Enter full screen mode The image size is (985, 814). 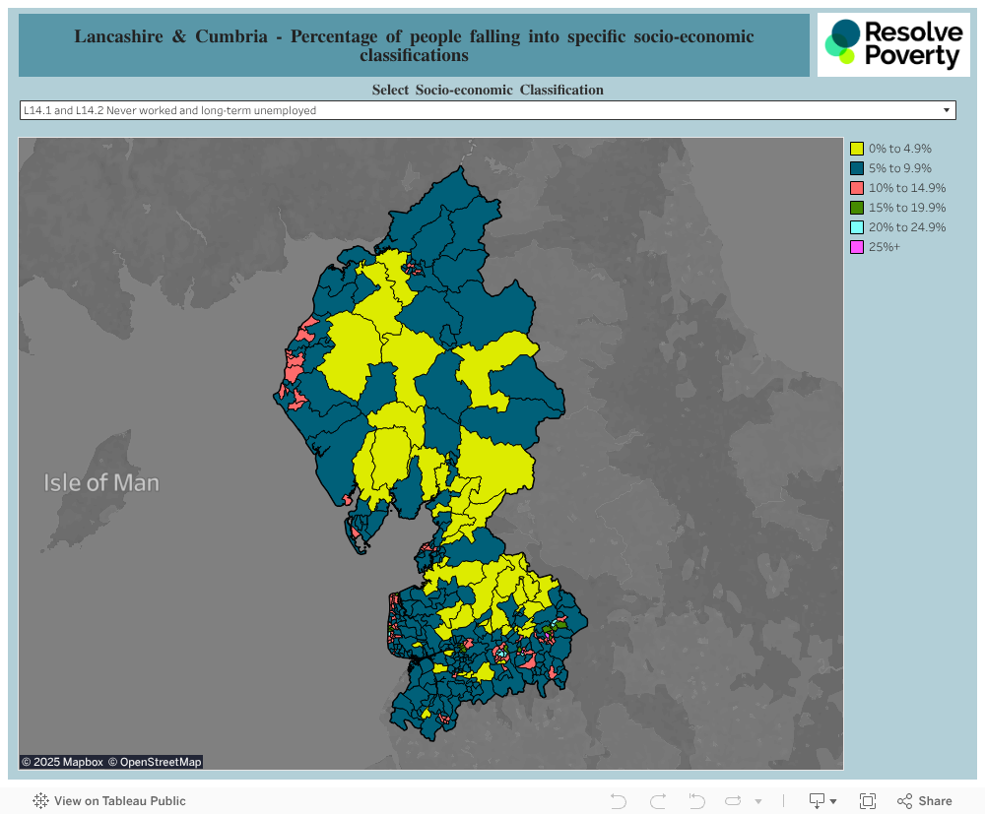(x=868, y=801)
